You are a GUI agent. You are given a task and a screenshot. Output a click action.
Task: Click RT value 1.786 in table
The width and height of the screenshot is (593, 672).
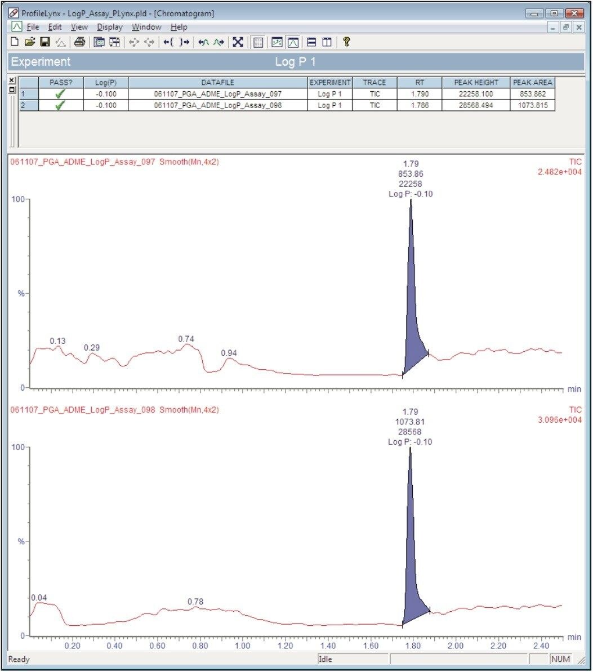[x=420, y=105]
